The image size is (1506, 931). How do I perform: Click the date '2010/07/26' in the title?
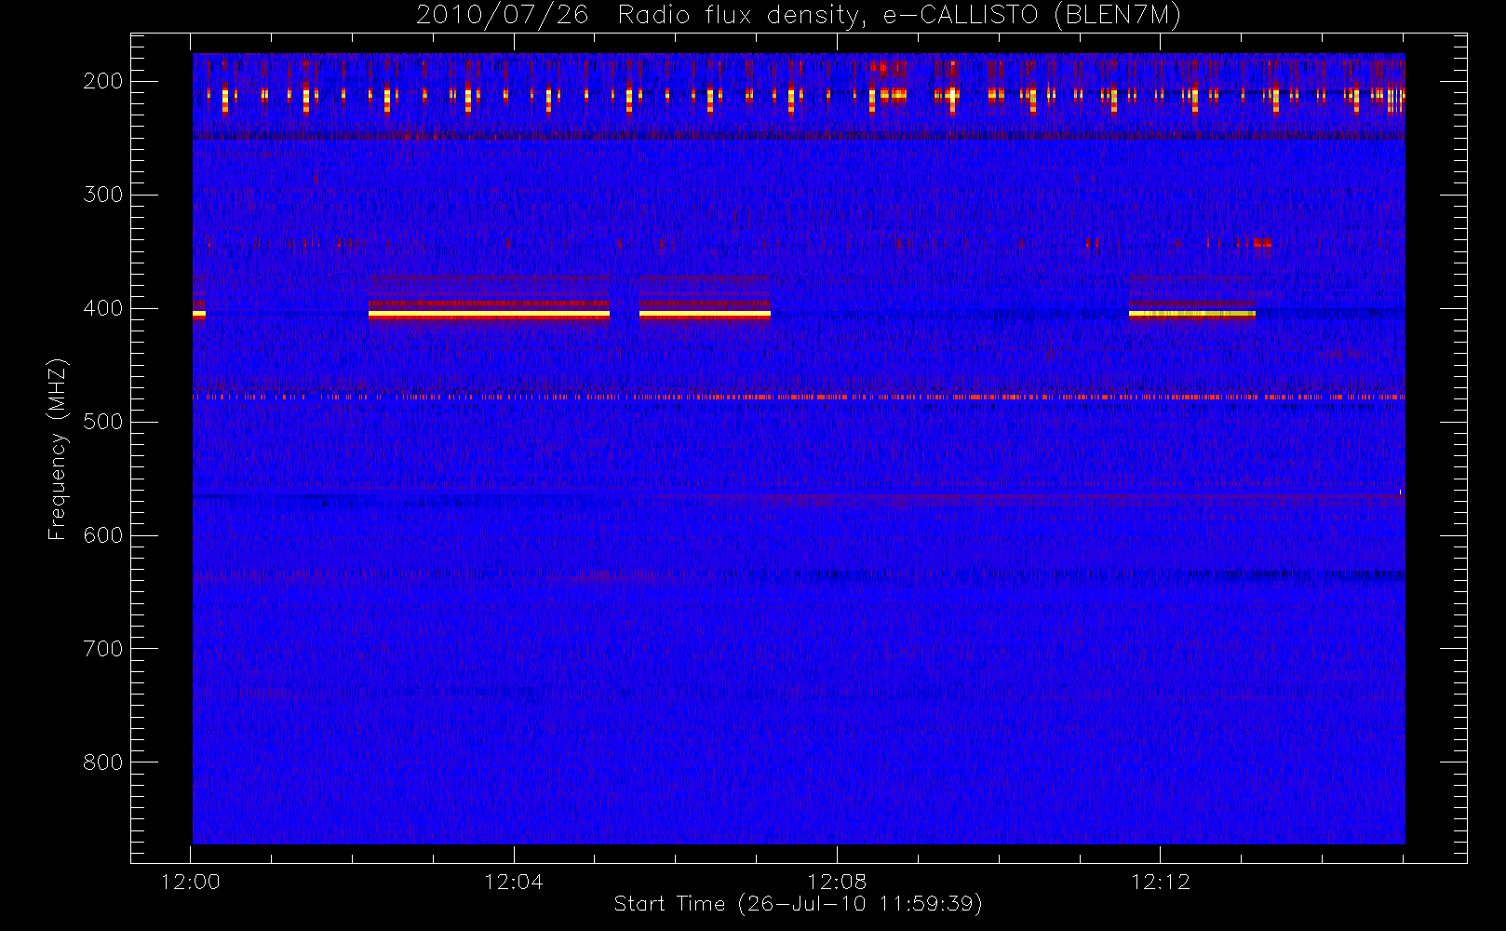(x=502, y=16)
